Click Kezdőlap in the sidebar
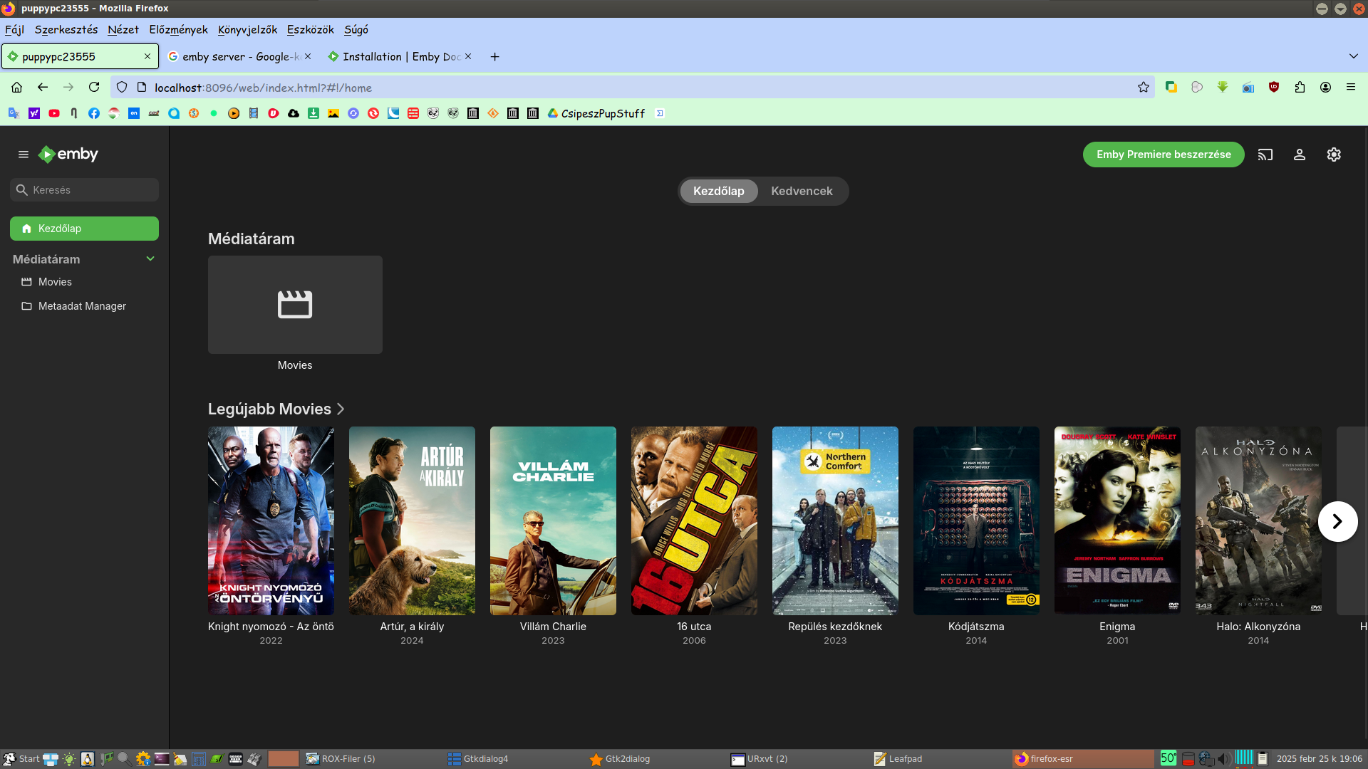The image size is (1368, 769). pyautogui.click(x=84, y=229)
